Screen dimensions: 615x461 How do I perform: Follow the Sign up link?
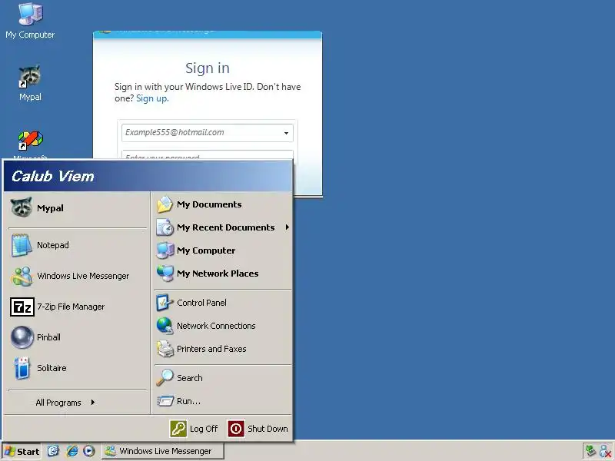(152, 98)
